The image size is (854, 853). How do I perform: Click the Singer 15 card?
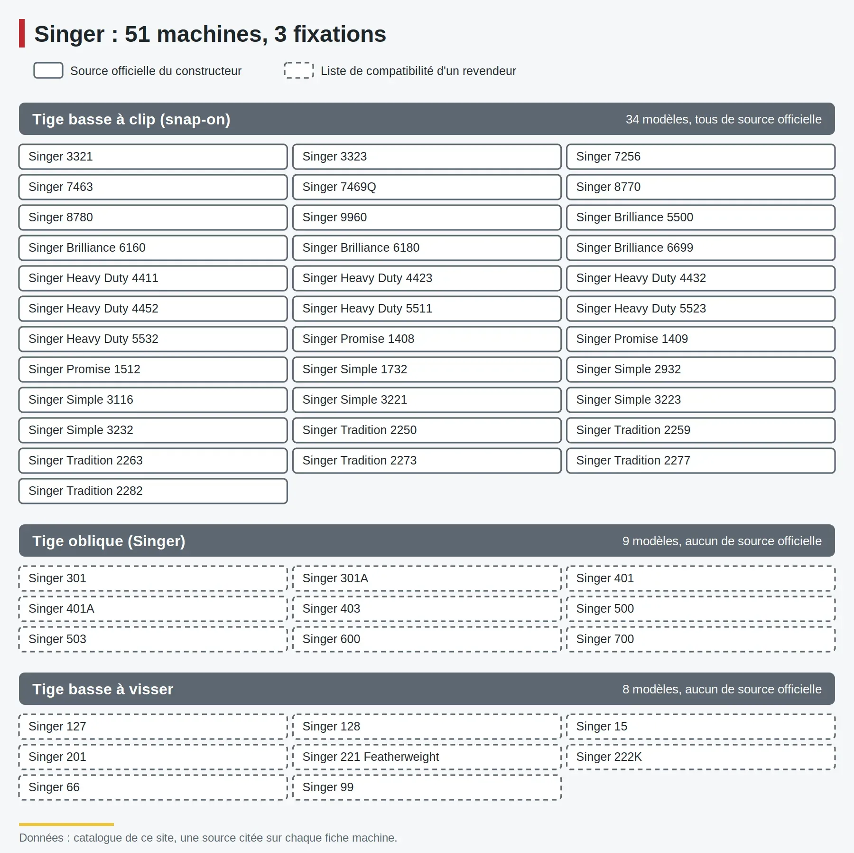[701, 727]
